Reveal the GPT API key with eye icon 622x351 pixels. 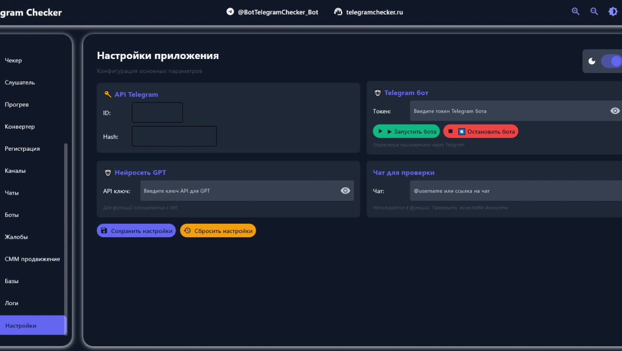(345, 190)
